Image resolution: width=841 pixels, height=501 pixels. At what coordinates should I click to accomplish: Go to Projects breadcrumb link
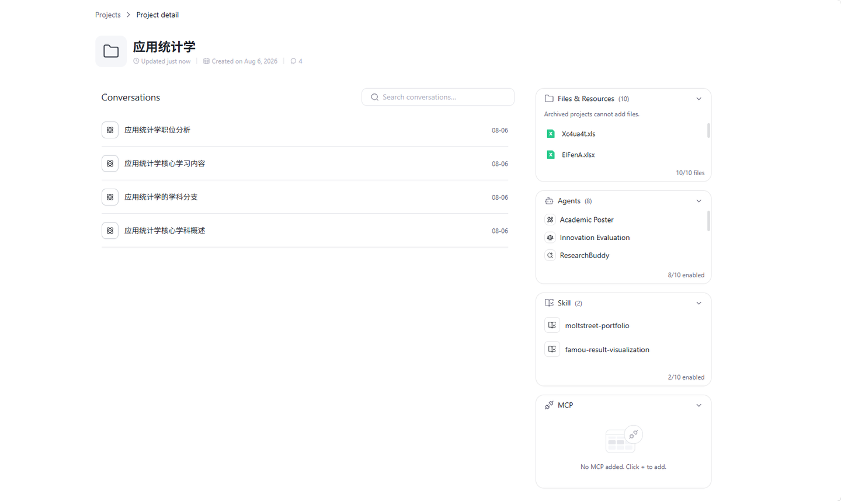(108, 15)
